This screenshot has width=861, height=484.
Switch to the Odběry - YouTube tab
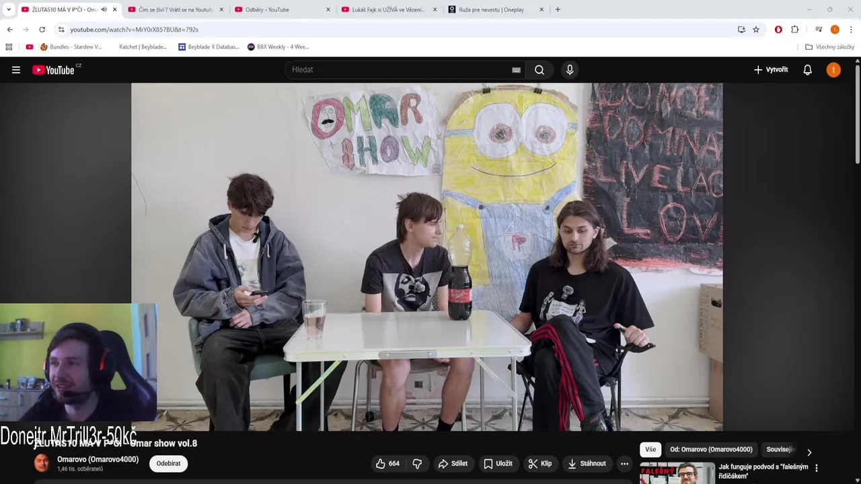pos(283,9)
